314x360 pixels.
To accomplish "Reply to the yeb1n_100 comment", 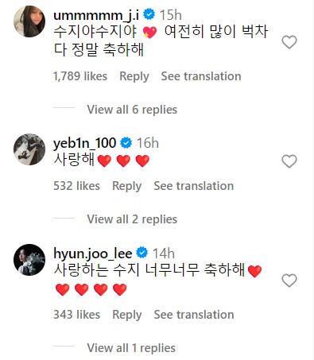I will 127,186.
